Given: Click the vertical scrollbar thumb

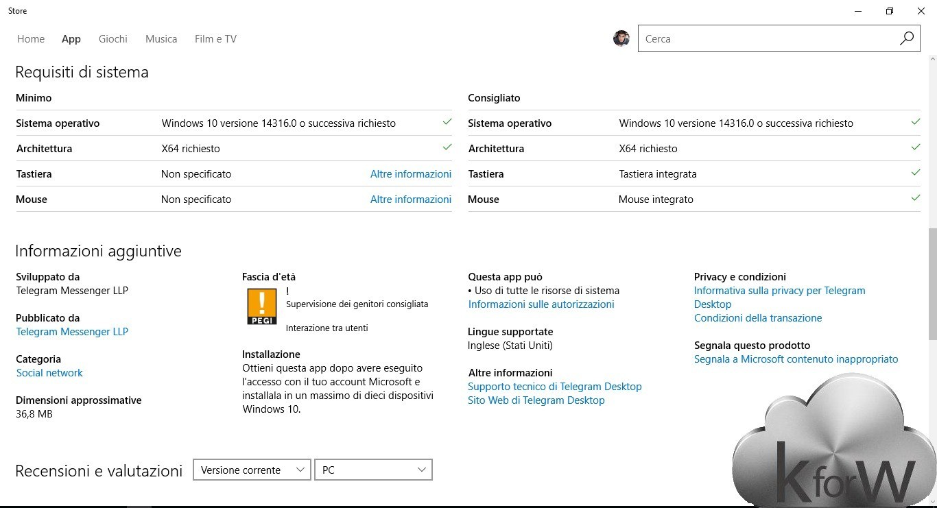Looking at the screenshot, I should 932,284.
